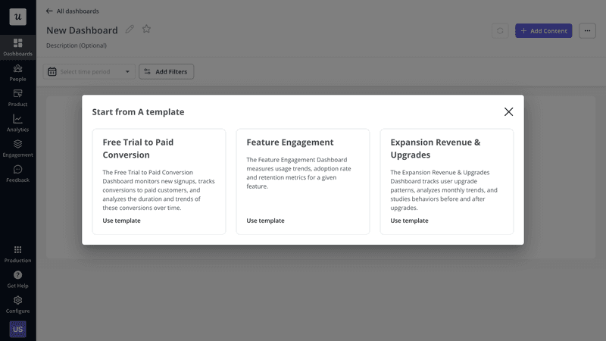
Task: Use the Expansion Revenue & Upgrades template
Action: 409,221
